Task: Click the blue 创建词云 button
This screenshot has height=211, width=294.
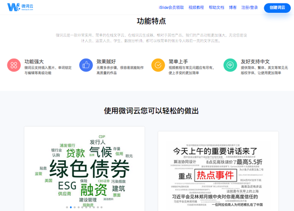Action: (277, 8)
